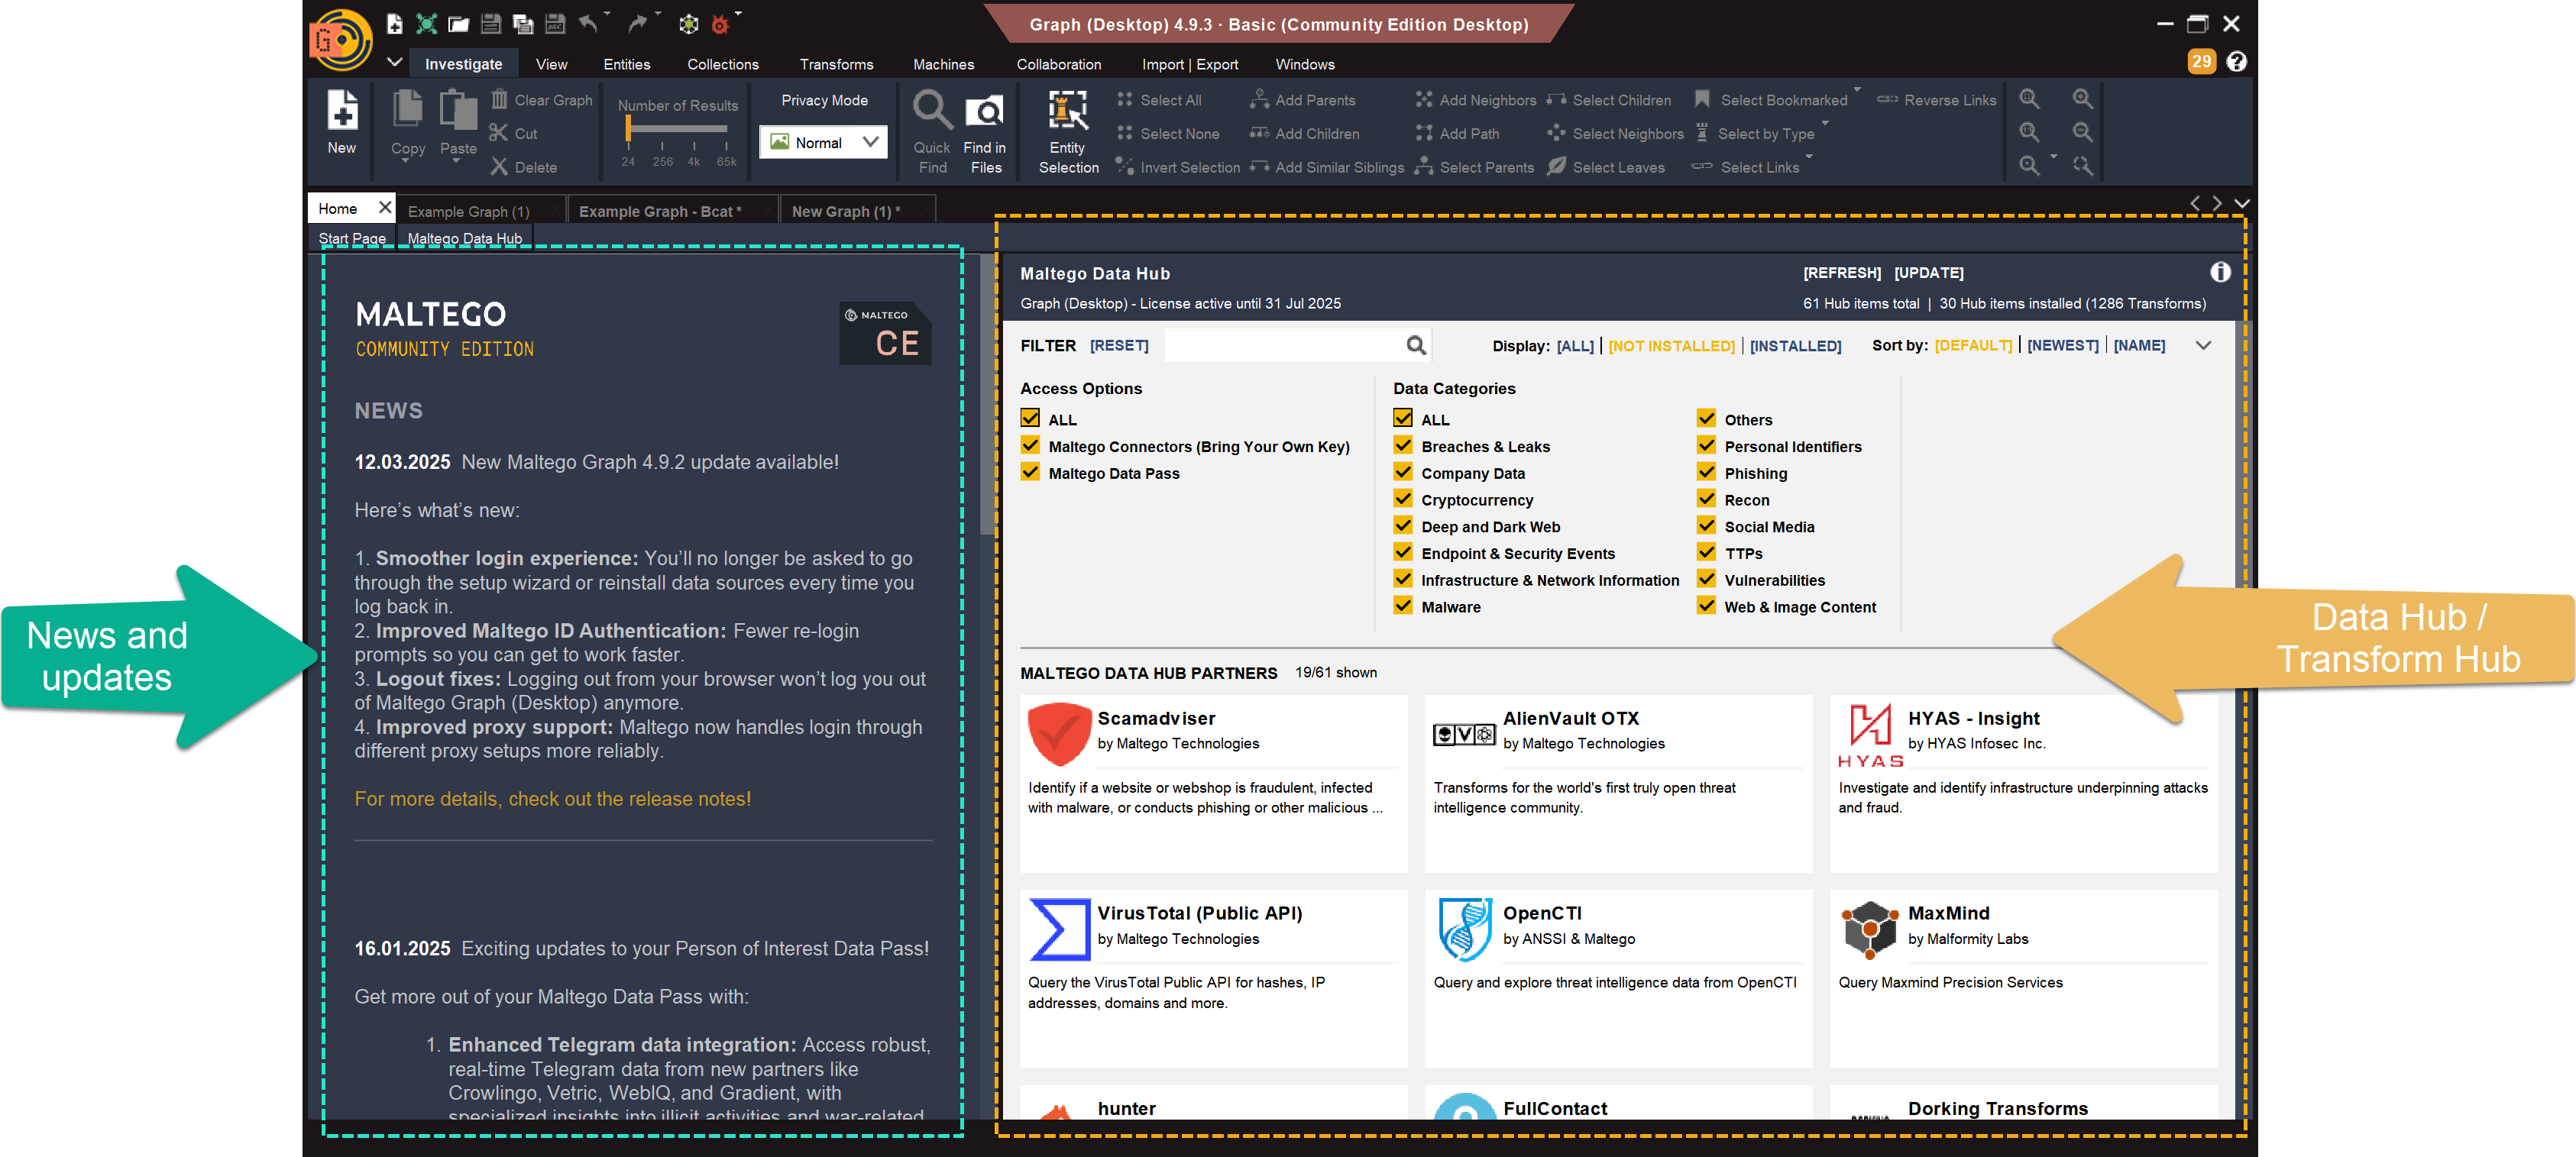
Task: Open Select by Type dropdown arrow
Action: [1825, 124]
